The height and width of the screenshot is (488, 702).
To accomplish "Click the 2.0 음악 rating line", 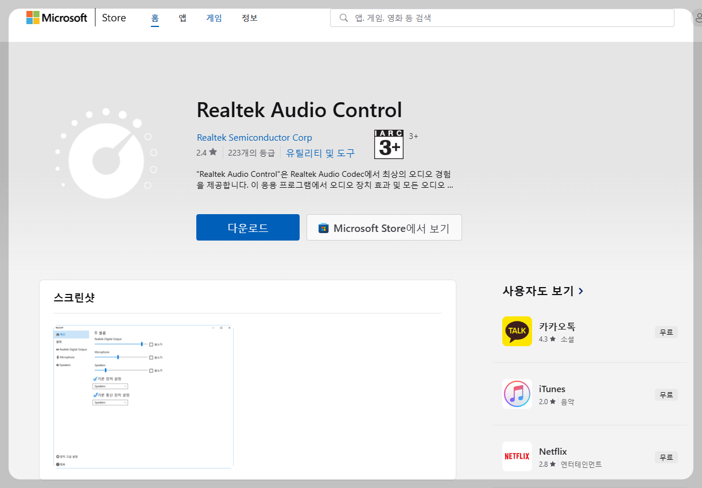I will [556, 402].
